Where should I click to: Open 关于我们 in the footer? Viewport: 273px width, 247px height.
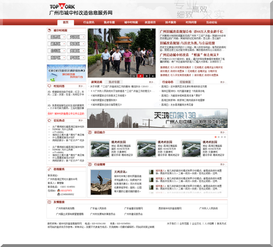[172, 223]
